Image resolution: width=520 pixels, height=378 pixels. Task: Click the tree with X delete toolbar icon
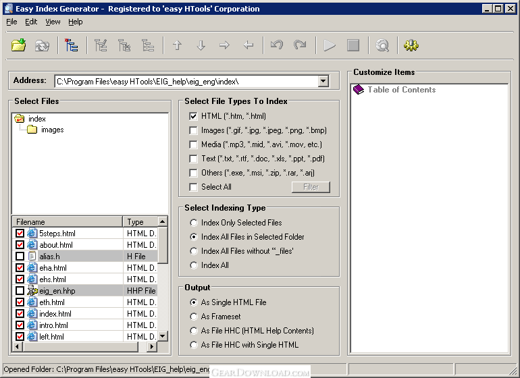[124, 45]
